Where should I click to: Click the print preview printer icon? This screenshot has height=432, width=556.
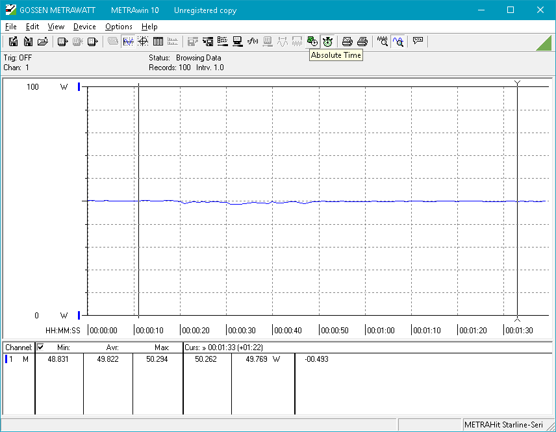(x=347, y=42)
